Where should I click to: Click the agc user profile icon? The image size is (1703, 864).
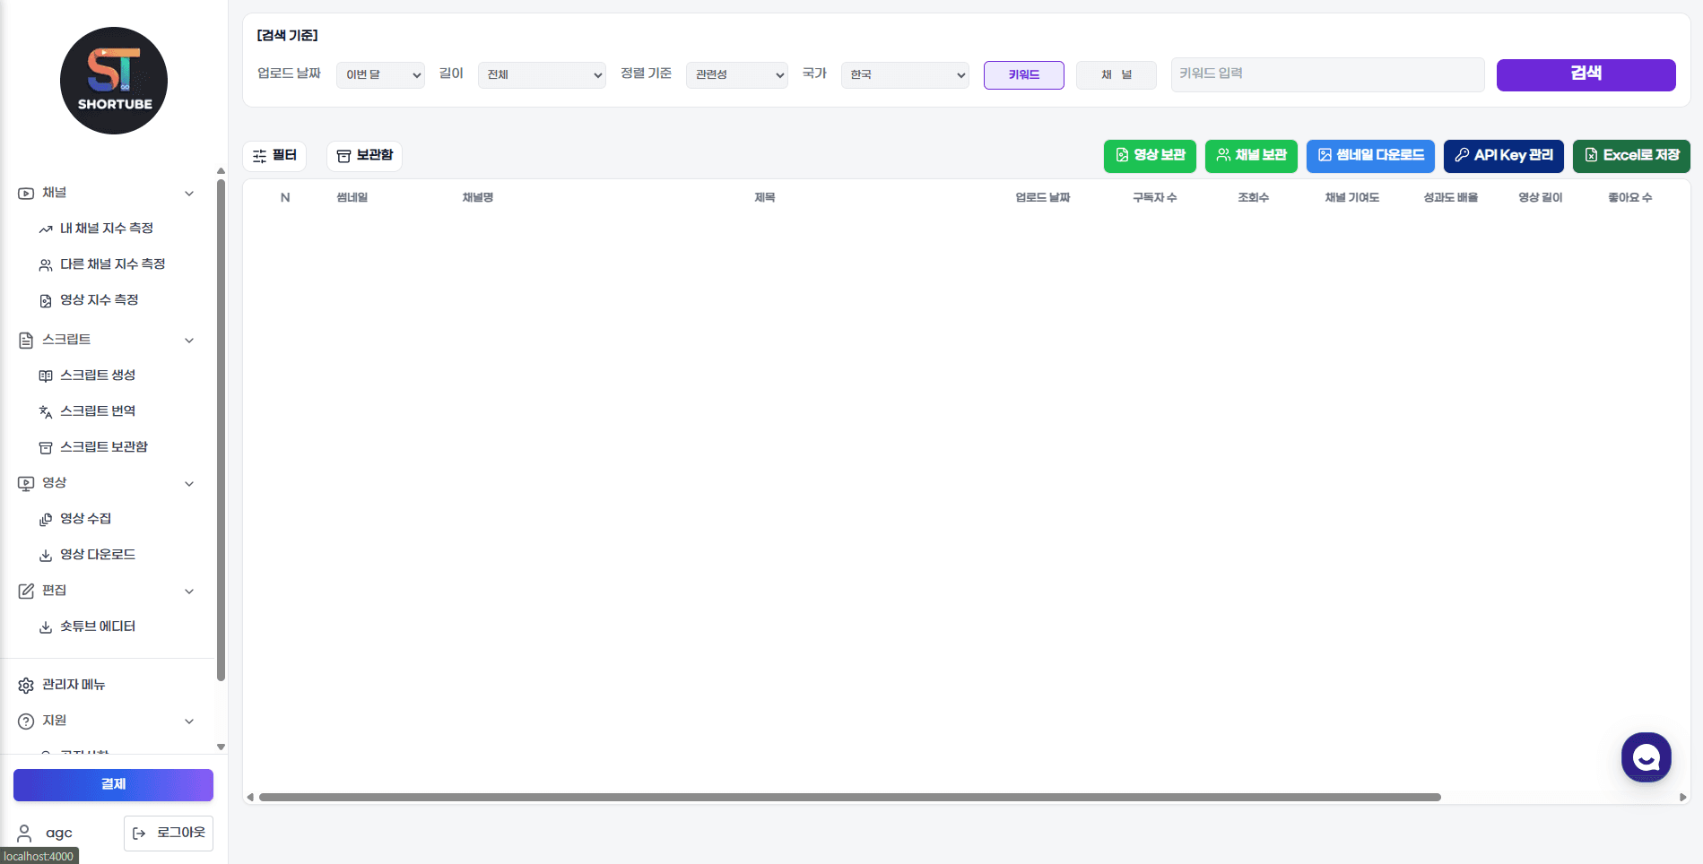tap(25, 834)
